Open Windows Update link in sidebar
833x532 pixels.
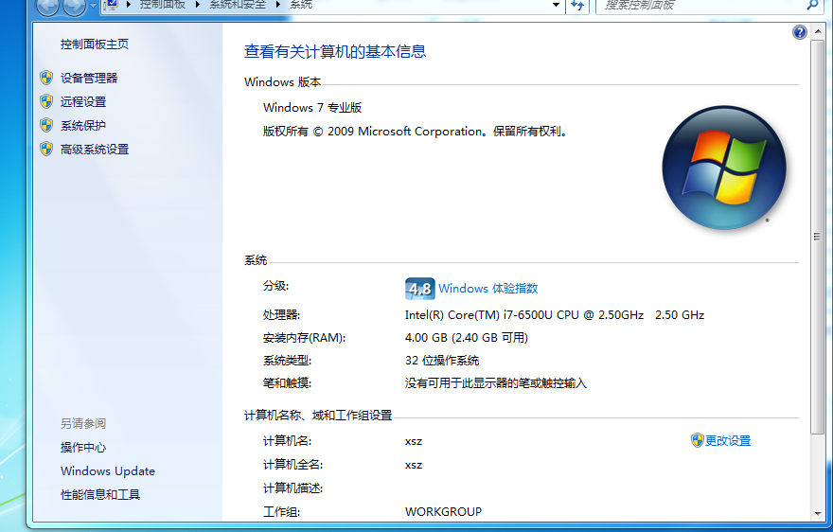(108, 470)
